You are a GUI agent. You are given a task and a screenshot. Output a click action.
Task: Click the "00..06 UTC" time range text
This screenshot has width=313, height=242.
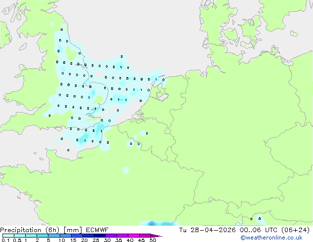pos(259,230)
